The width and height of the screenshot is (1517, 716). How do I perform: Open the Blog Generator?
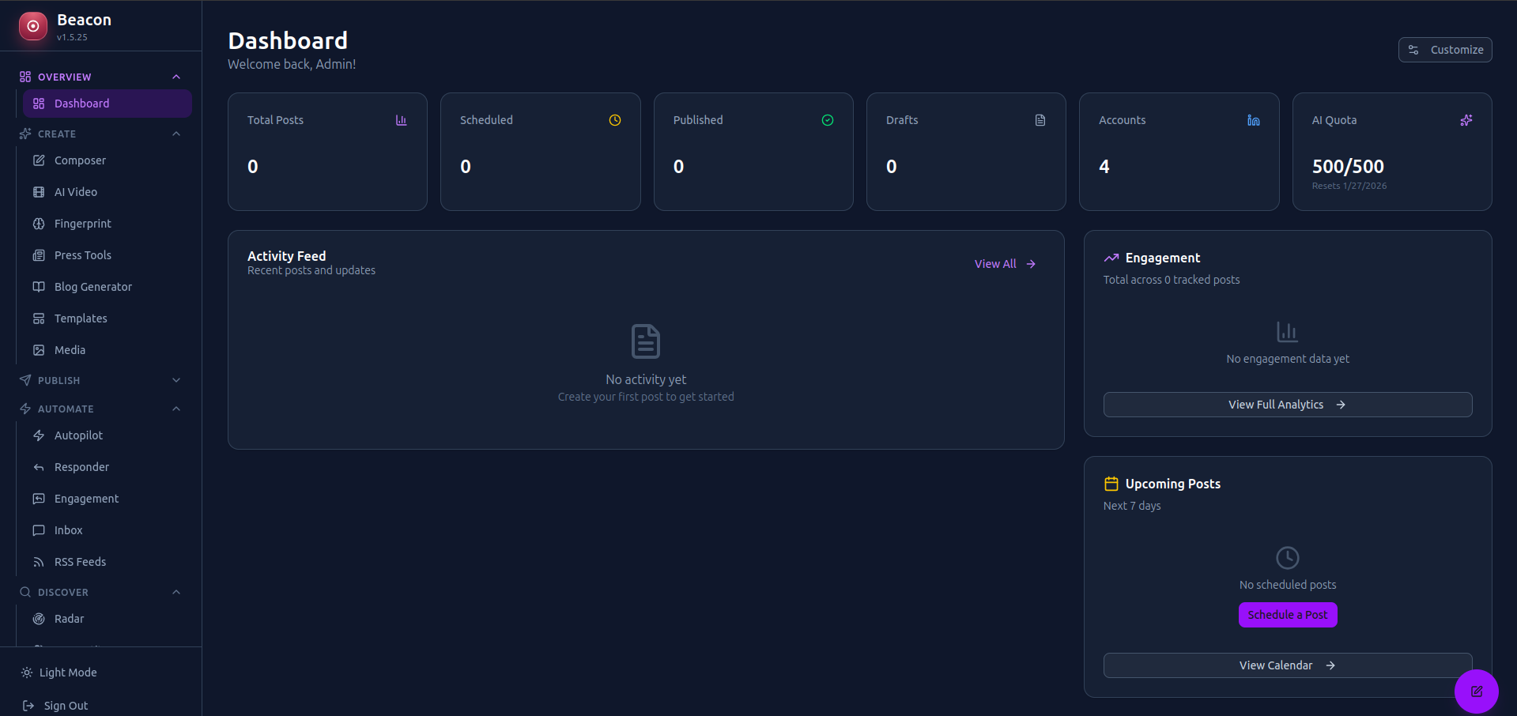pyautogui.click(x=92, y=286)
